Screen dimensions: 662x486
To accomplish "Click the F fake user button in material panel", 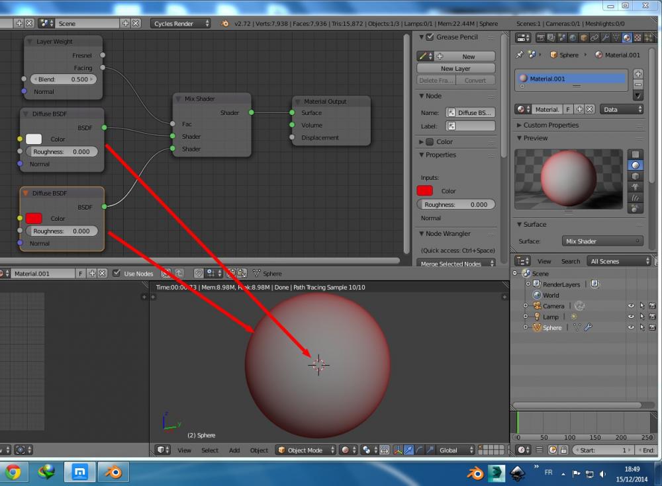I will tap(568, 109).
